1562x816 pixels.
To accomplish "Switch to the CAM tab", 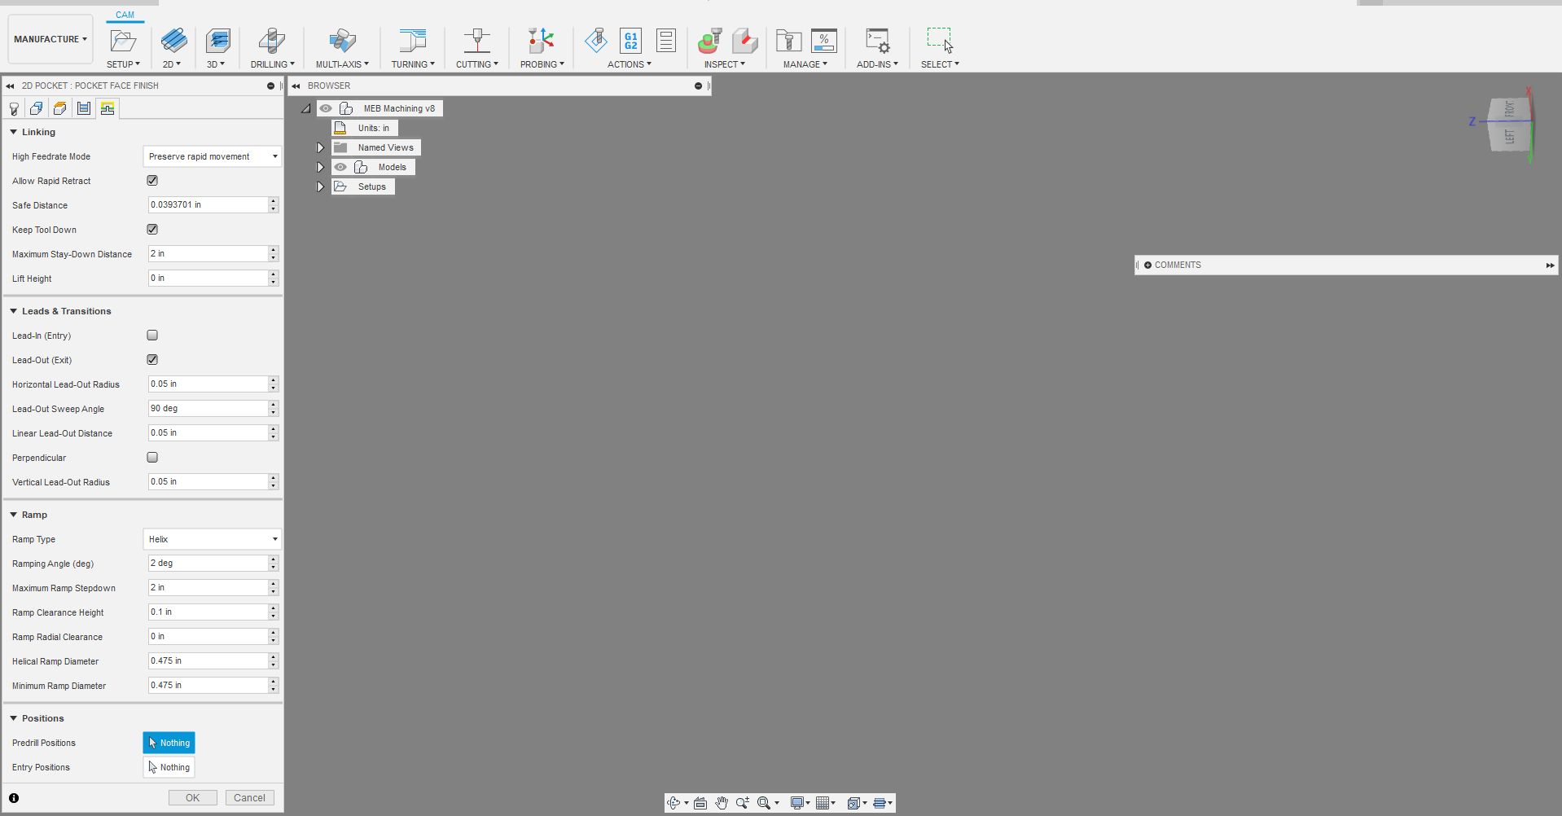I will pyautogui.click(x=124, y=14).
